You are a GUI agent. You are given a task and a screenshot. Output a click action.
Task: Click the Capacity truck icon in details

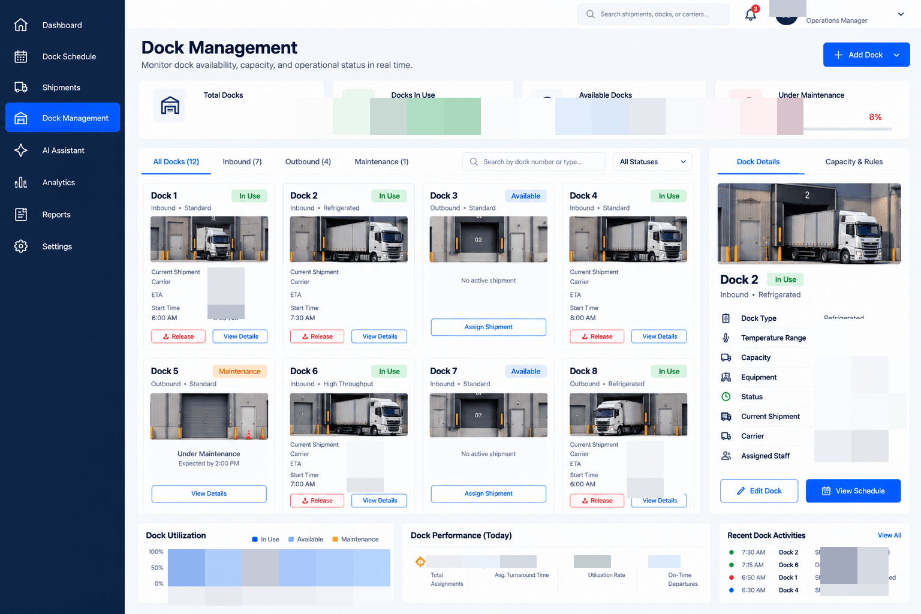(726, 357)
